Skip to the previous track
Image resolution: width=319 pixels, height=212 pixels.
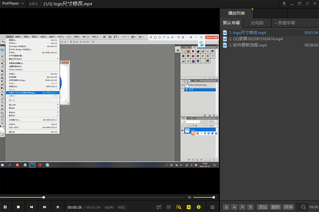tap(32, 207)
